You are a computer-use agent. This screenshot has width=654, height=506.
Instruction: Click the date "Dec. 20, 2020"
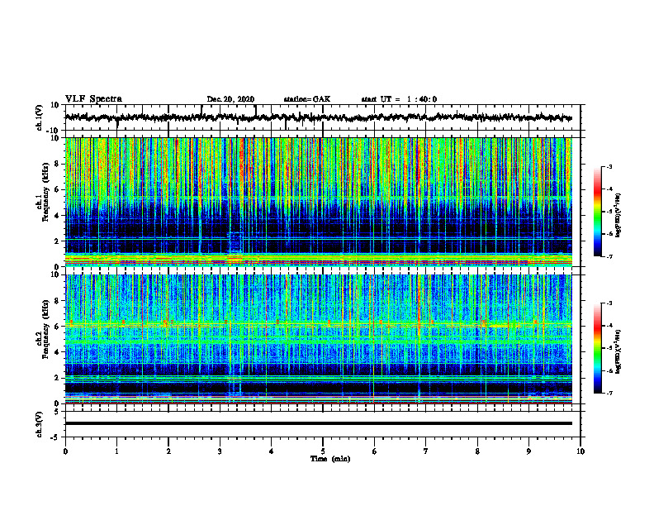pos(230,99)
